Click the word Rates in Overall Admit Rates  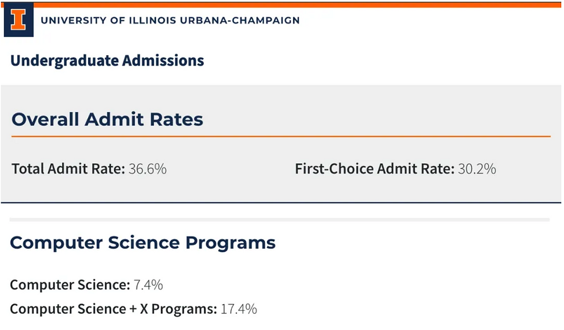(x=176, y=120)
